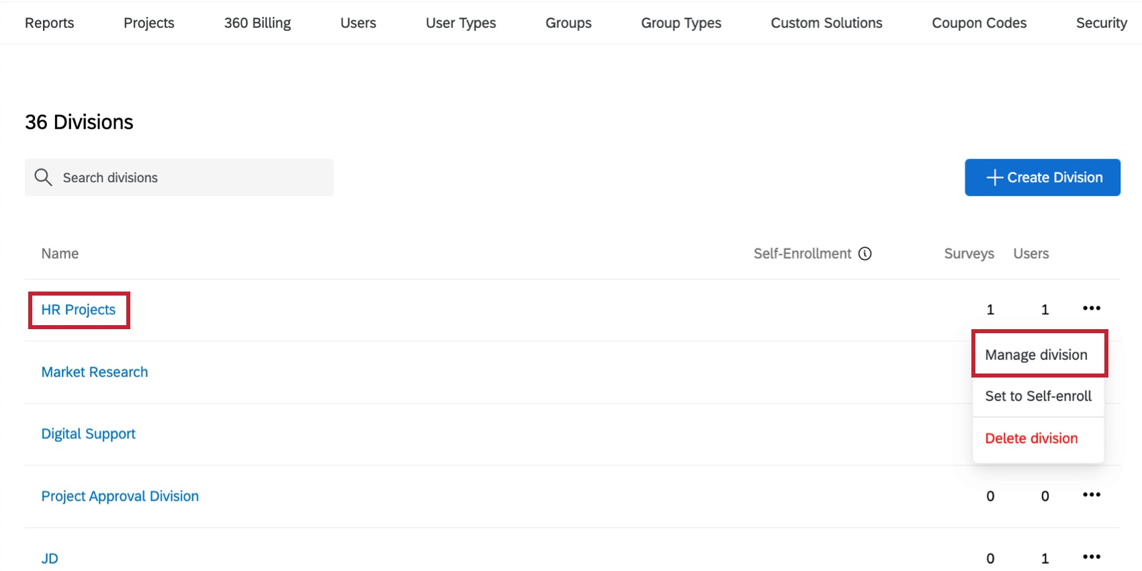Open the Project Approval Division options menu
The height and width of the screenshot is (571, 1142).
coord(1092,495)
